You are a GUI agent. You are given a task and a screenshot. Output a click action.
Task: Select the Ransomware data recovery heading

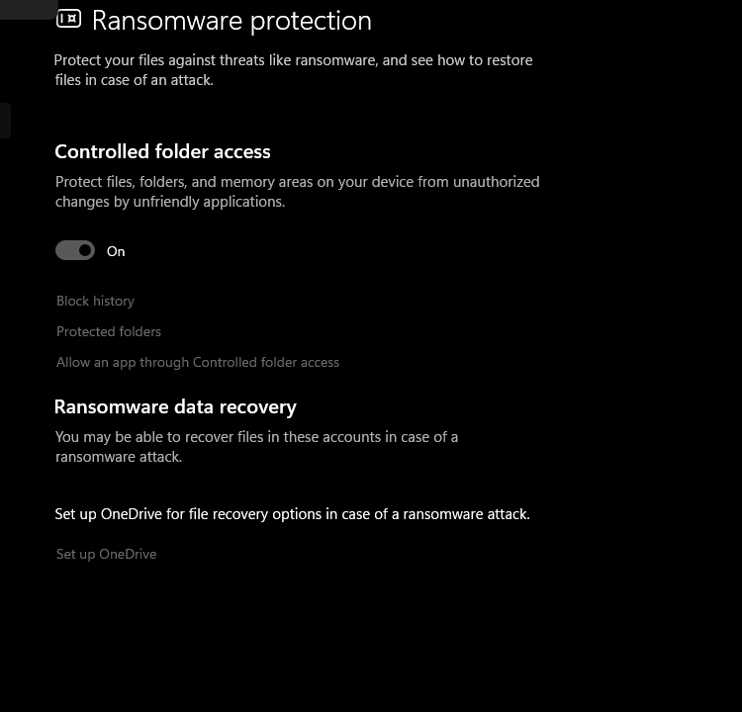175,406
